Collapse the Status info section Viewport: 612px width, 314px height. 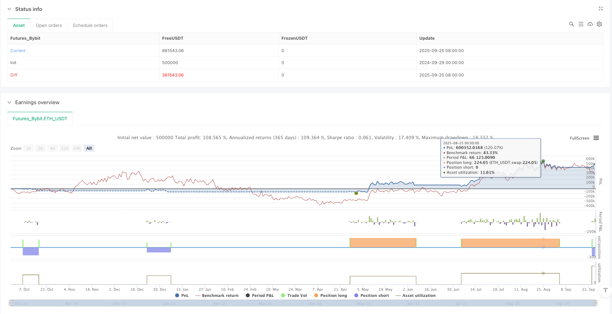(x=9, y=9)
